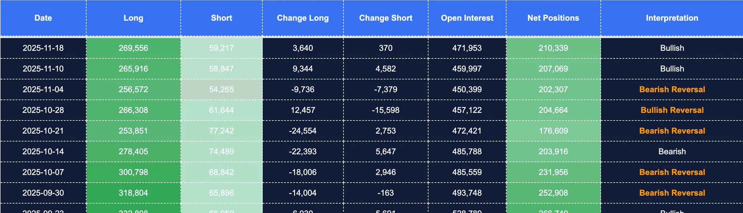743x213 pixels.
Task: Select the Bullish Reversal label
Action: tap(672, 110)
